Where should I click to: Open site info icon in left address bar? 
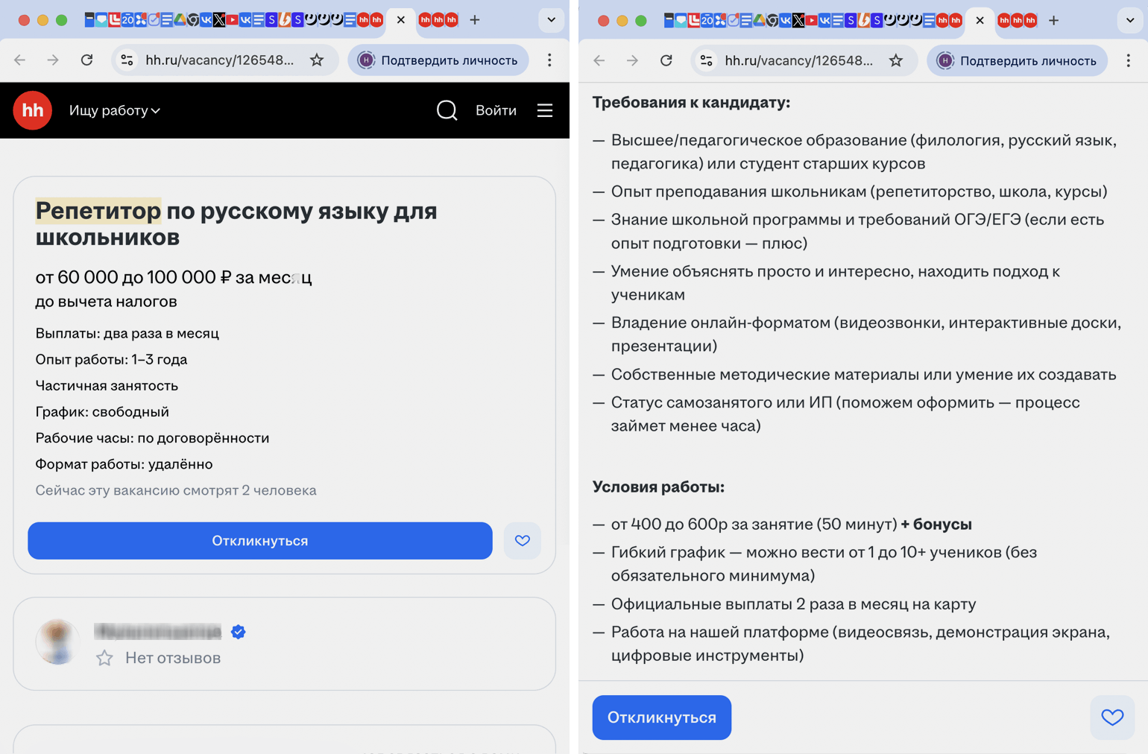tap(127, 60)
